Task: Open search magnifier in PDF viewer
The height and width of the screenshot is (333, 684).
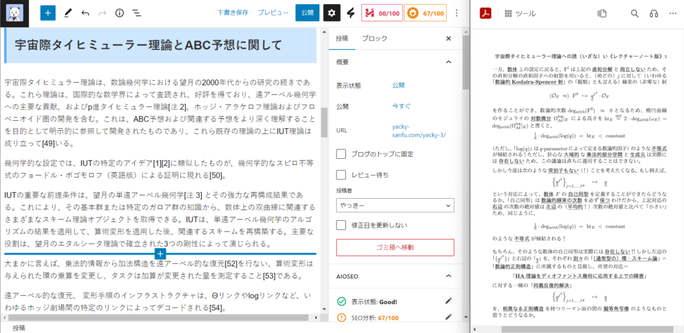Action: pos(635,13)
